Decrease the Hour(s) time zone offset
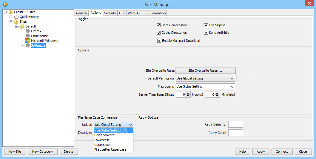The height and width of the screenshot is (159, 316). pyautogui.click(x=188, y=96)
